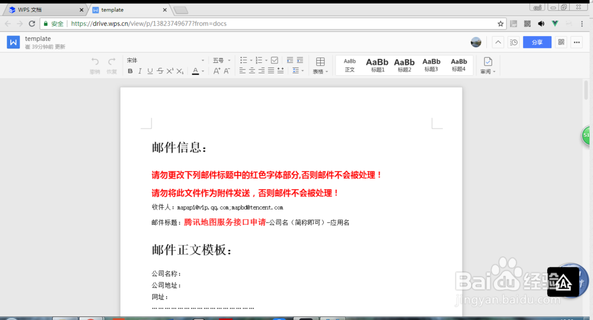Justify text alignment
The width and height of the screenshot is (593, 320).
(271, 70)
